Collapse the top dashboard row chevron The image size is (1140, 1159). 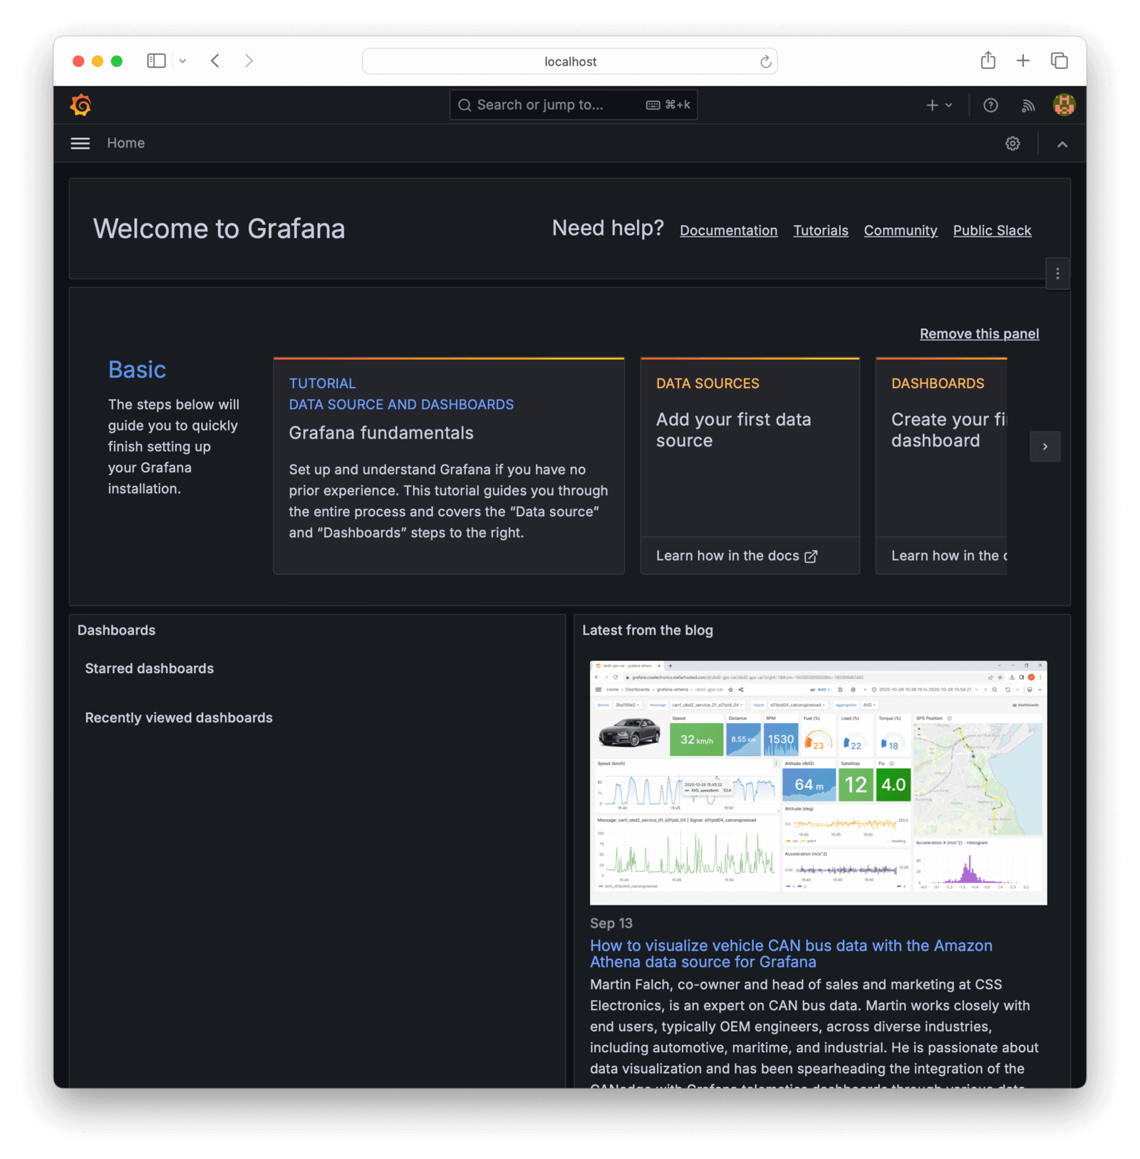pyautogui.click(x=1062, y=143)
